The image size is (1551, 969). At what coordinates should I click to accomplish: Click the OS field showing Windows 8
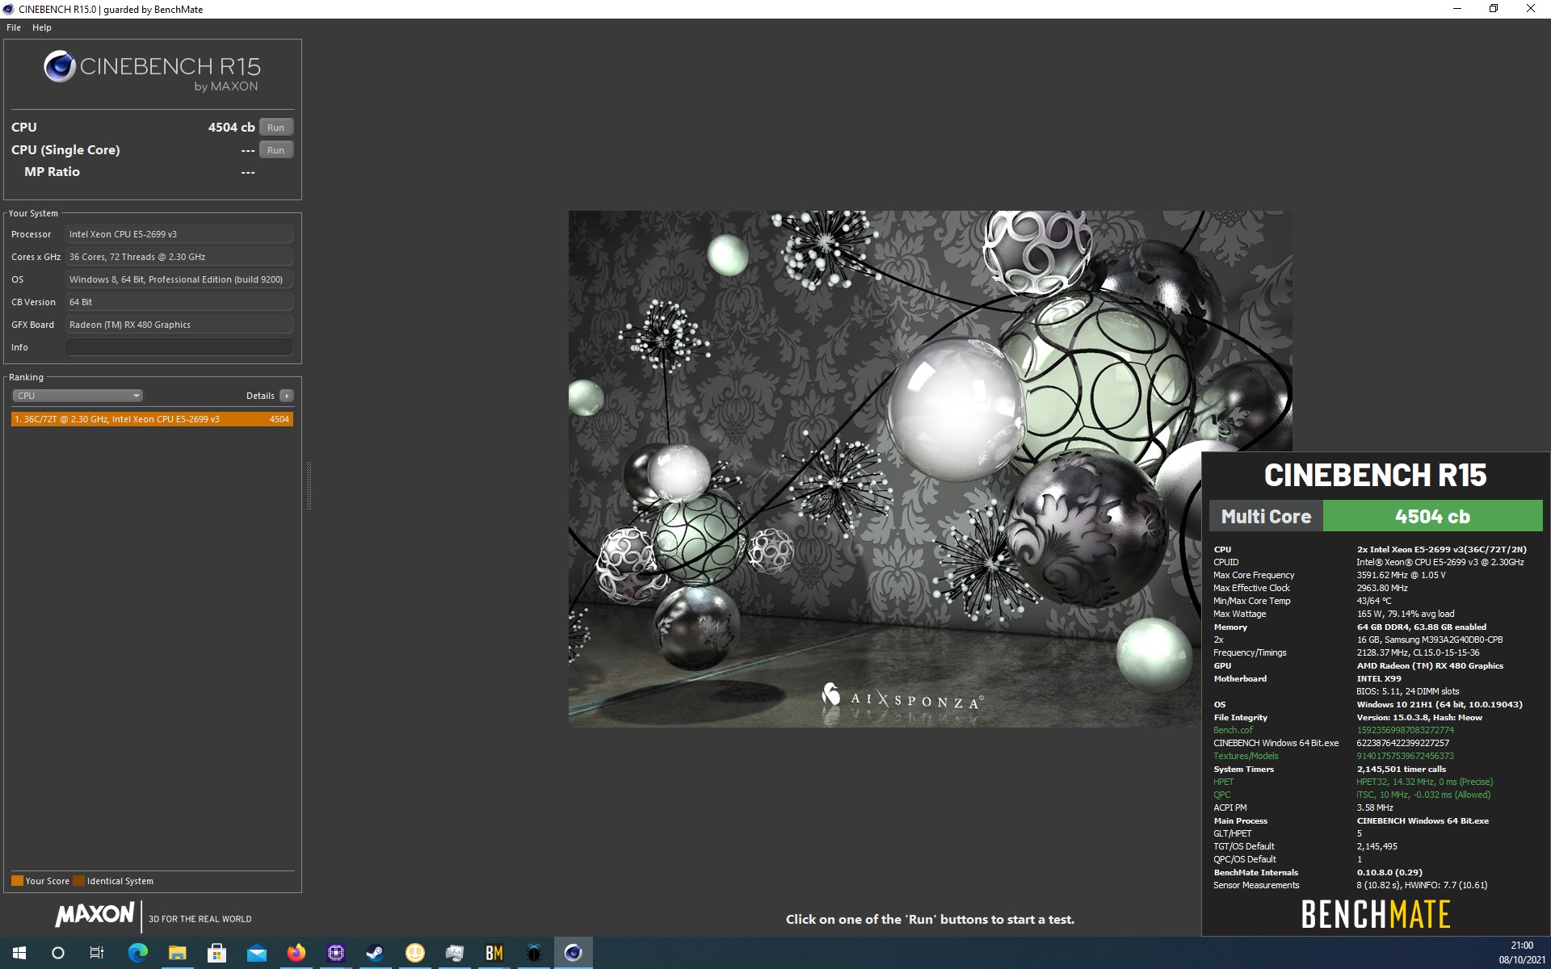179,279
